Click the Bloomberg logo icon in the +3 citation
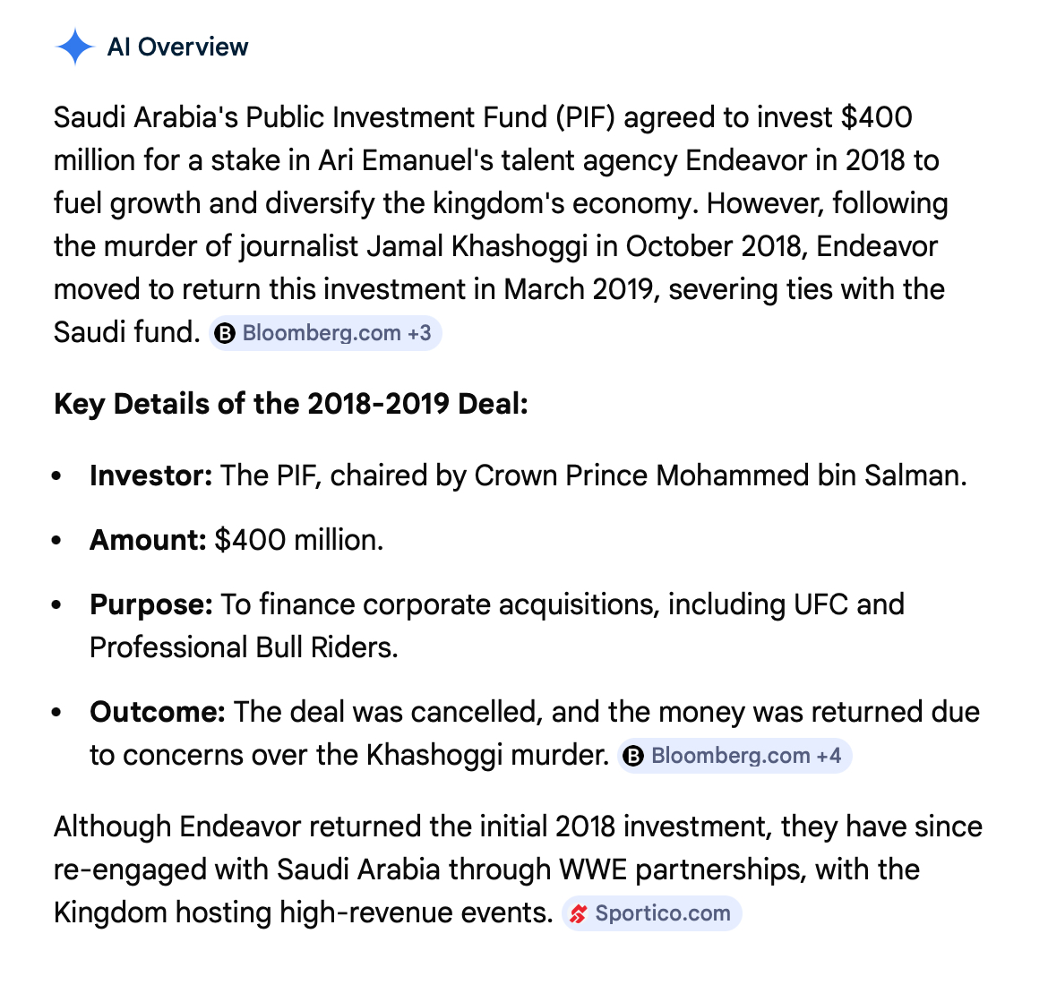 225,333
